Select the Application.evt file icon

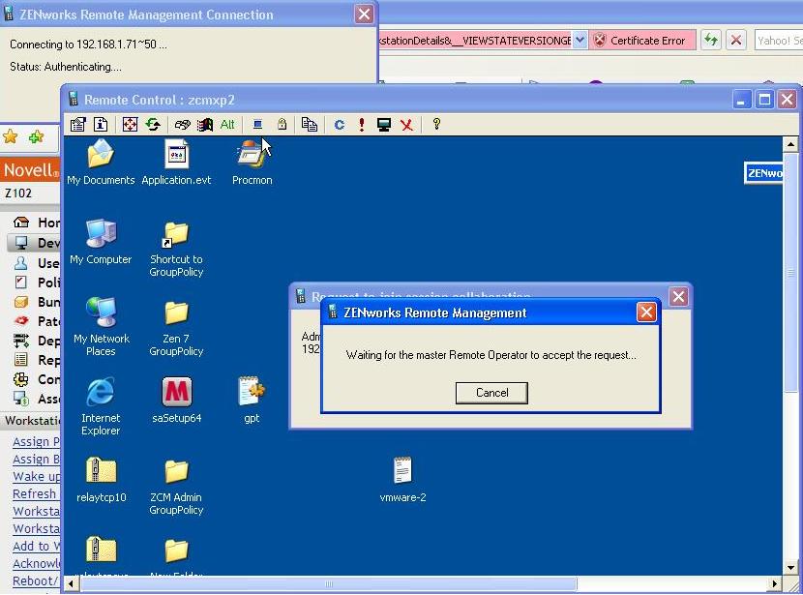tap(176, 162)
